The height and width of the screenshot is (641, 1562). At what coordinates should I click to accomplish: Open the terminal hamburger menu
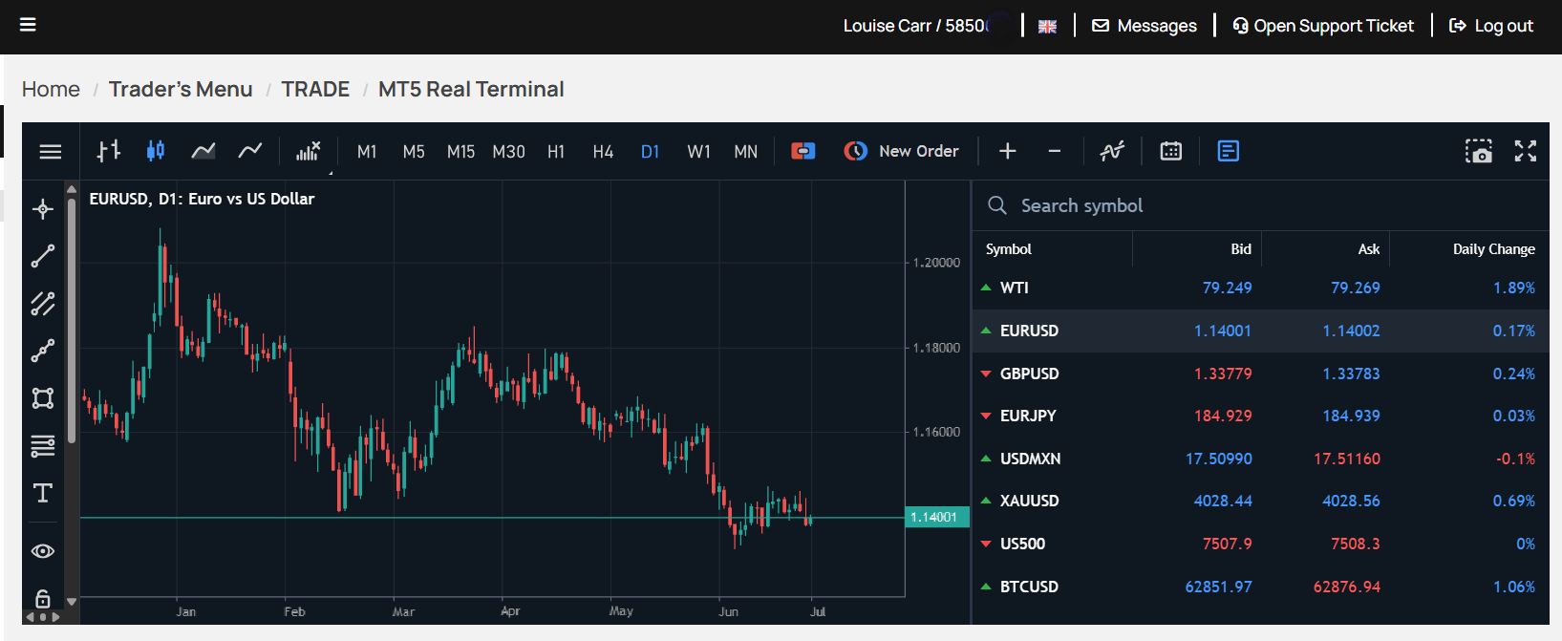[x=51, y=151]
